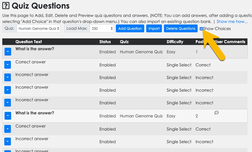Open menu for the third Incorrect answer of question 1
Screen dimensions: 252x152
click(x=8, y=103)
